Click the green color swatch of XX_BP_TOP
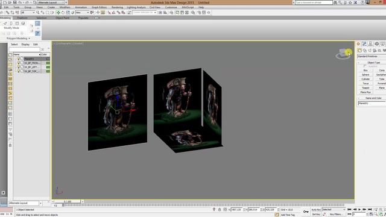This screenshot has height=217, width=386. (48, 71)
